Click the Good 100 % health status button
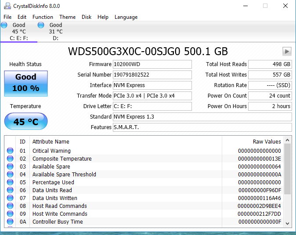Image resolution: width=296 pixels, height=235 pixels. coord(26,84)
